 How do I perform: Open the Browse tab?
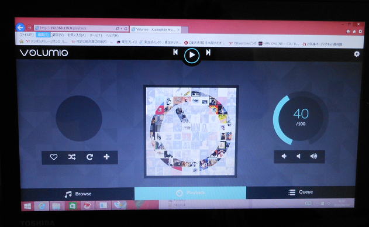pos(78,194)
